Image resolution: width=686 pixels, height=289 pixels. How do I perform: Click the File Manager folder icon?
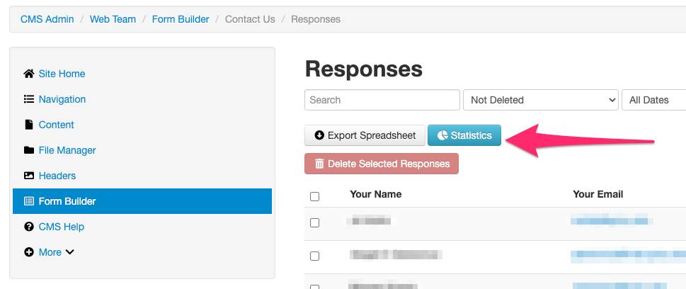[x=29, y=150]
